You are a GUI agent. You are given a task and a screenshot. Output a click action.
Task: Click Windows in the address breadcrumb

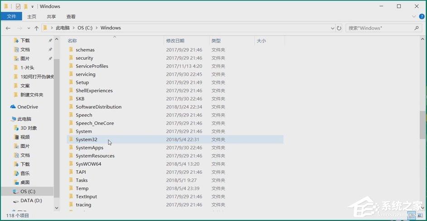coord(111,28)
